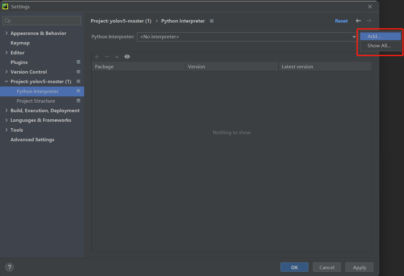Screen dimensions: 404x276
Task: Click the Reset link
Action: coord(341,21)
